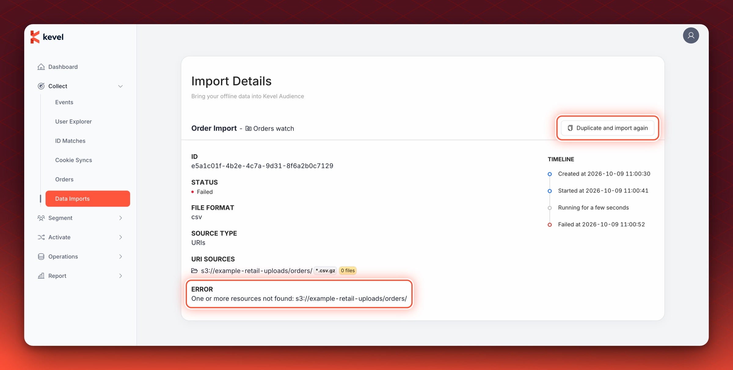Click Duplicate and import again button
The image size is (733, 370).
tap(607, 128)
